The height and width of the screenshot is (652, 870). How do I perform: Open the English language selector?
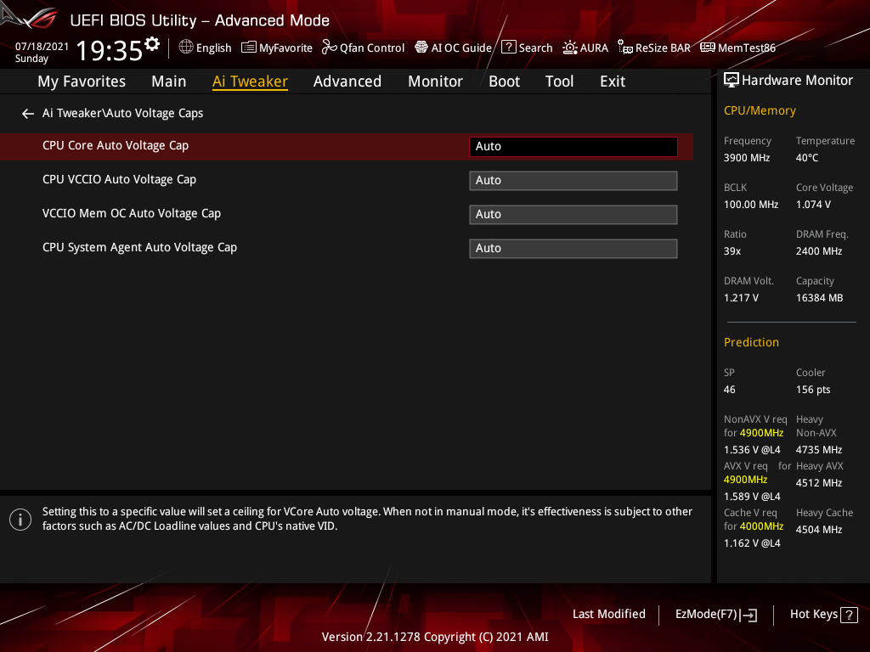205,48
